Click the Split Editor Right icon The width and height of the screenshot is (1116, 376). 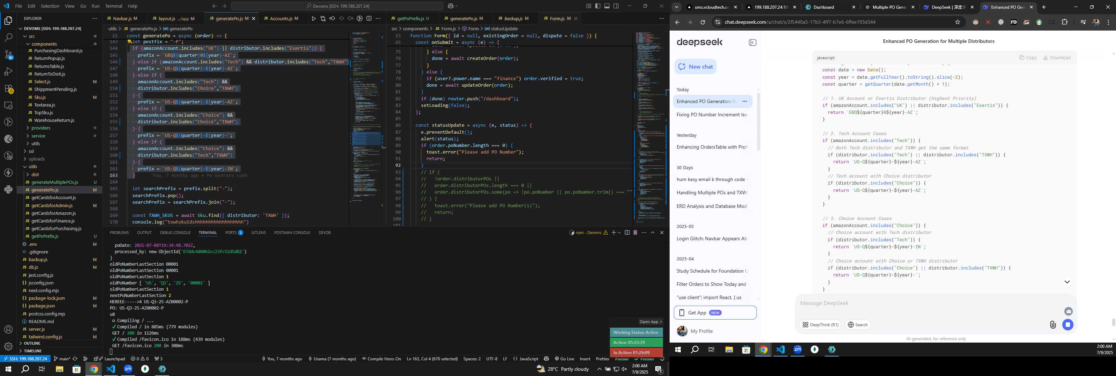pyautogui.click(x=369, y=18)
